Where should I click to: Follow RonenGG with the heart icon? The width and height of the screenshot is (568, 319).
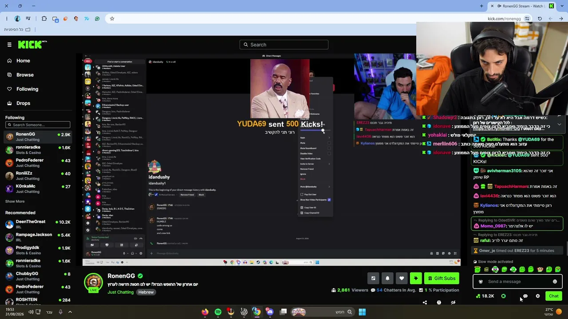coord(402,278)
